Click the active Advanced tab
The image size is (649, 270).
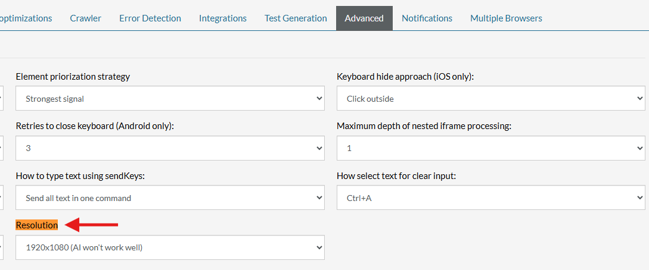(x=364, y=18)
